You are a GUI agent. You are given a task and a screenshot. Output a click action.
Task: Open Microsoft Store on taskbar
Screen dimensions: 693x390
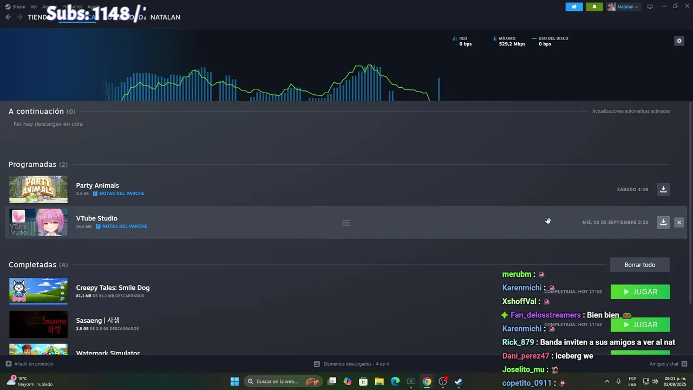point(363,381)
